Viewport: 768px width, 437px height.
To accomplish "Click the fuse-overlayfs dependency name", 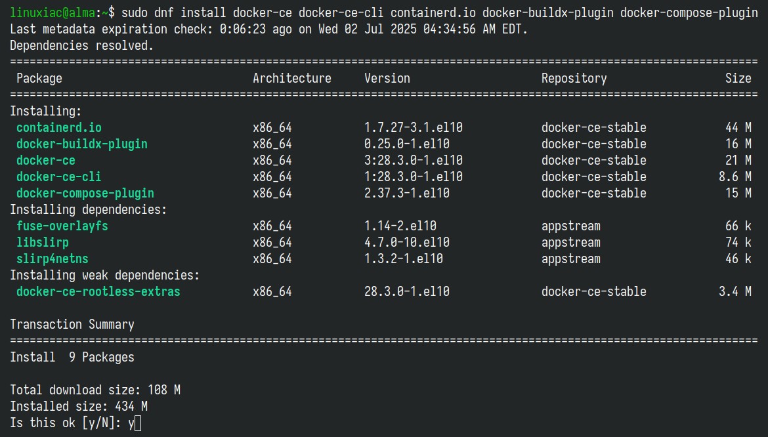I will point(62,226).
